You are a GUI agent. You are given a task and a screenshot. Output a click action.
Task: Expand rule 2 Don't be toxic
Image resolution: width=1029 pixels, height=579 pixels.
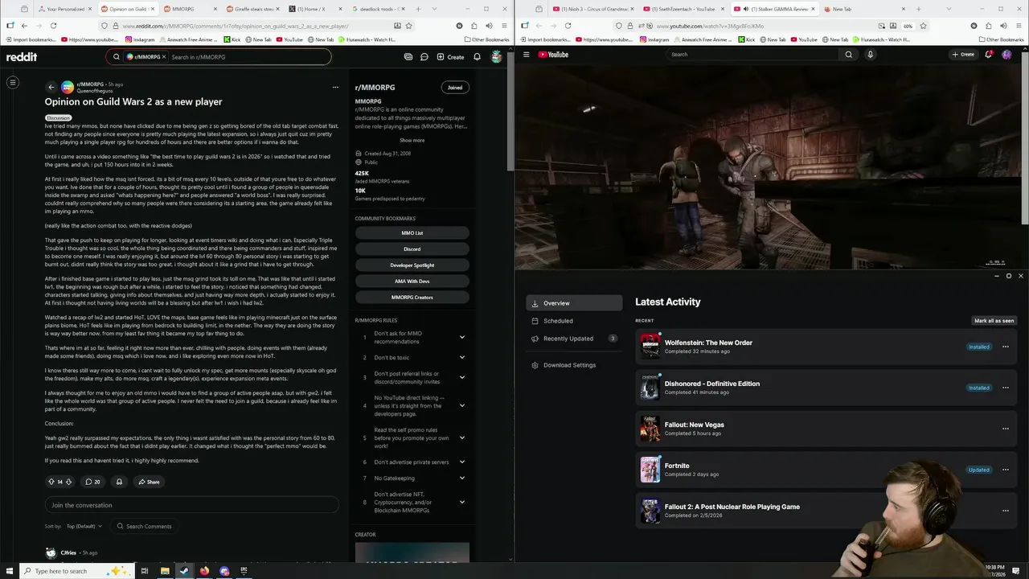click(461, 358)
